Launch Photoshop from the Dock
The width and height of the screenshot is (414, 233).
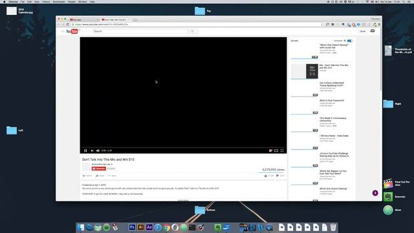pos(132,227)
